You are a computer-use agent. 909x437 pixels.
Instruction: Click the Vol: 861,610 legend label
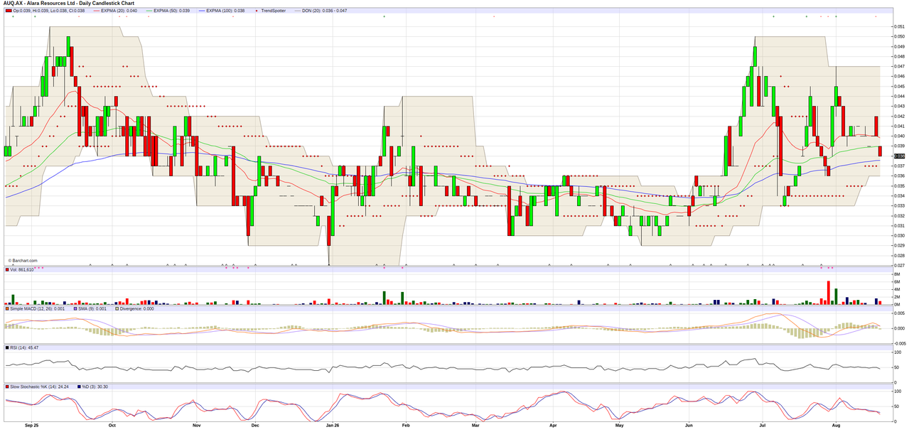(23, 270)
